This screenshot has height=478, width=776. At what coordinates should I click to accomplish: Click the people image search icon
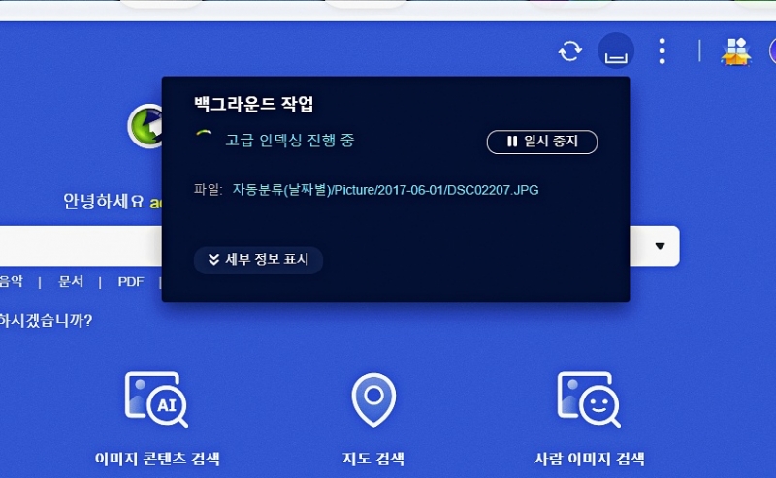point(589,398)
